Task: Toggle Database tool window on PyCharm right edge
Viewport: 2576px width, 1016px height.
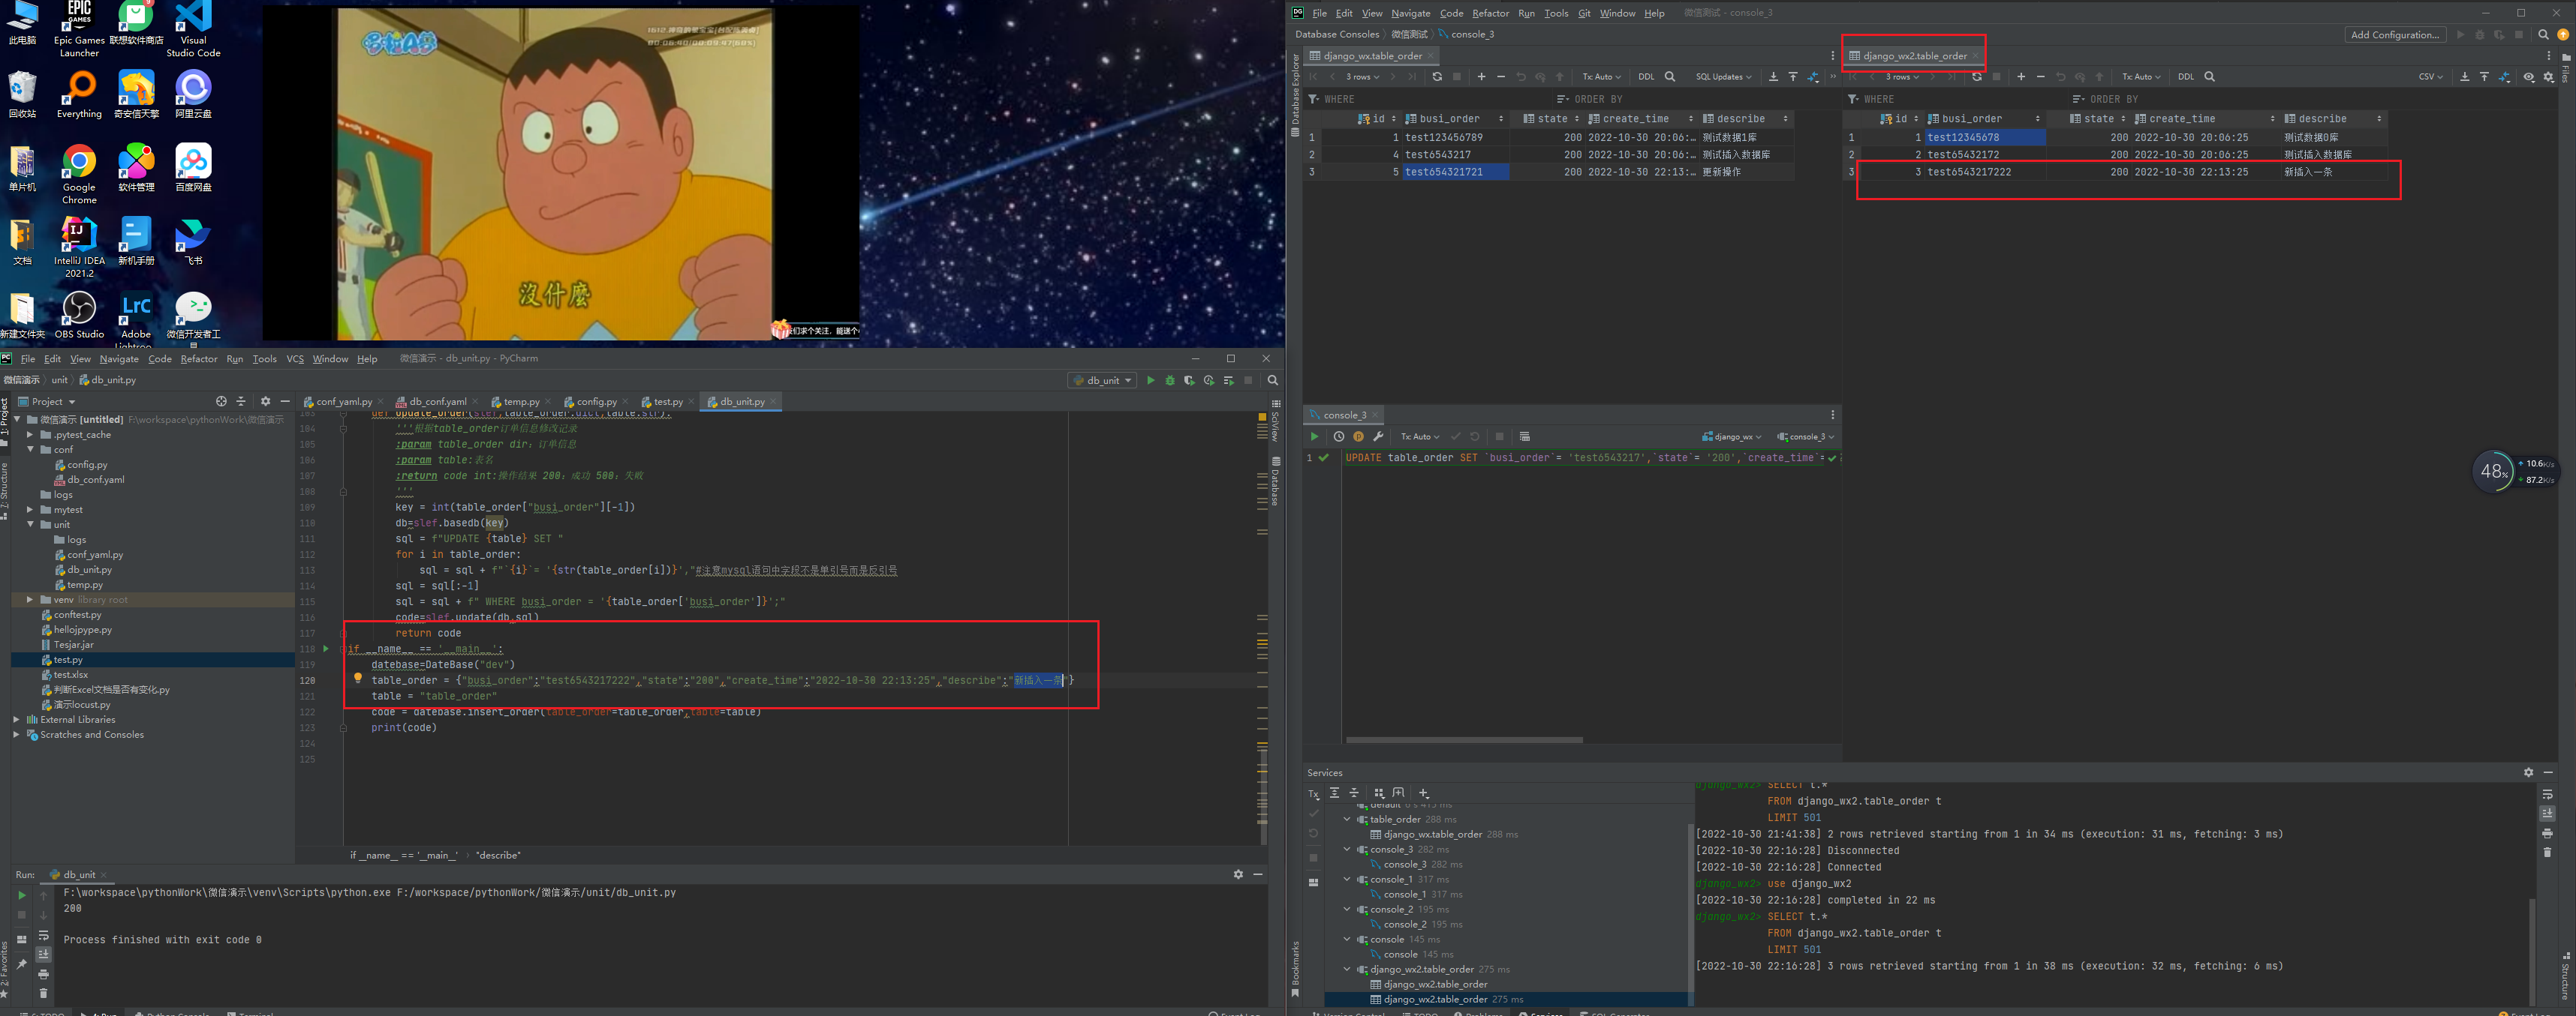Action: [1276, 481]
